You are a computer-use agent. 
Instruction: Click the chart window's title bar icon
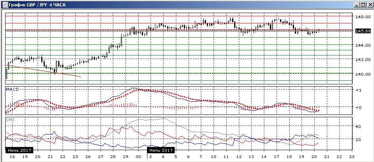coord(5,5)
